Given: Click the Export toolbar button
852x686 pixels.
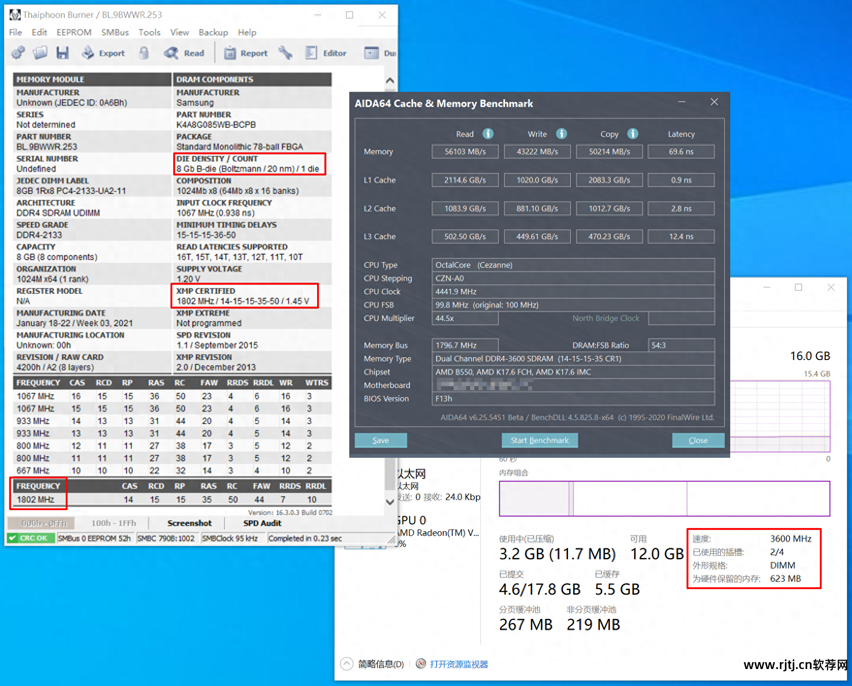Looking at the screenshot, I should (x=103, y=53).
